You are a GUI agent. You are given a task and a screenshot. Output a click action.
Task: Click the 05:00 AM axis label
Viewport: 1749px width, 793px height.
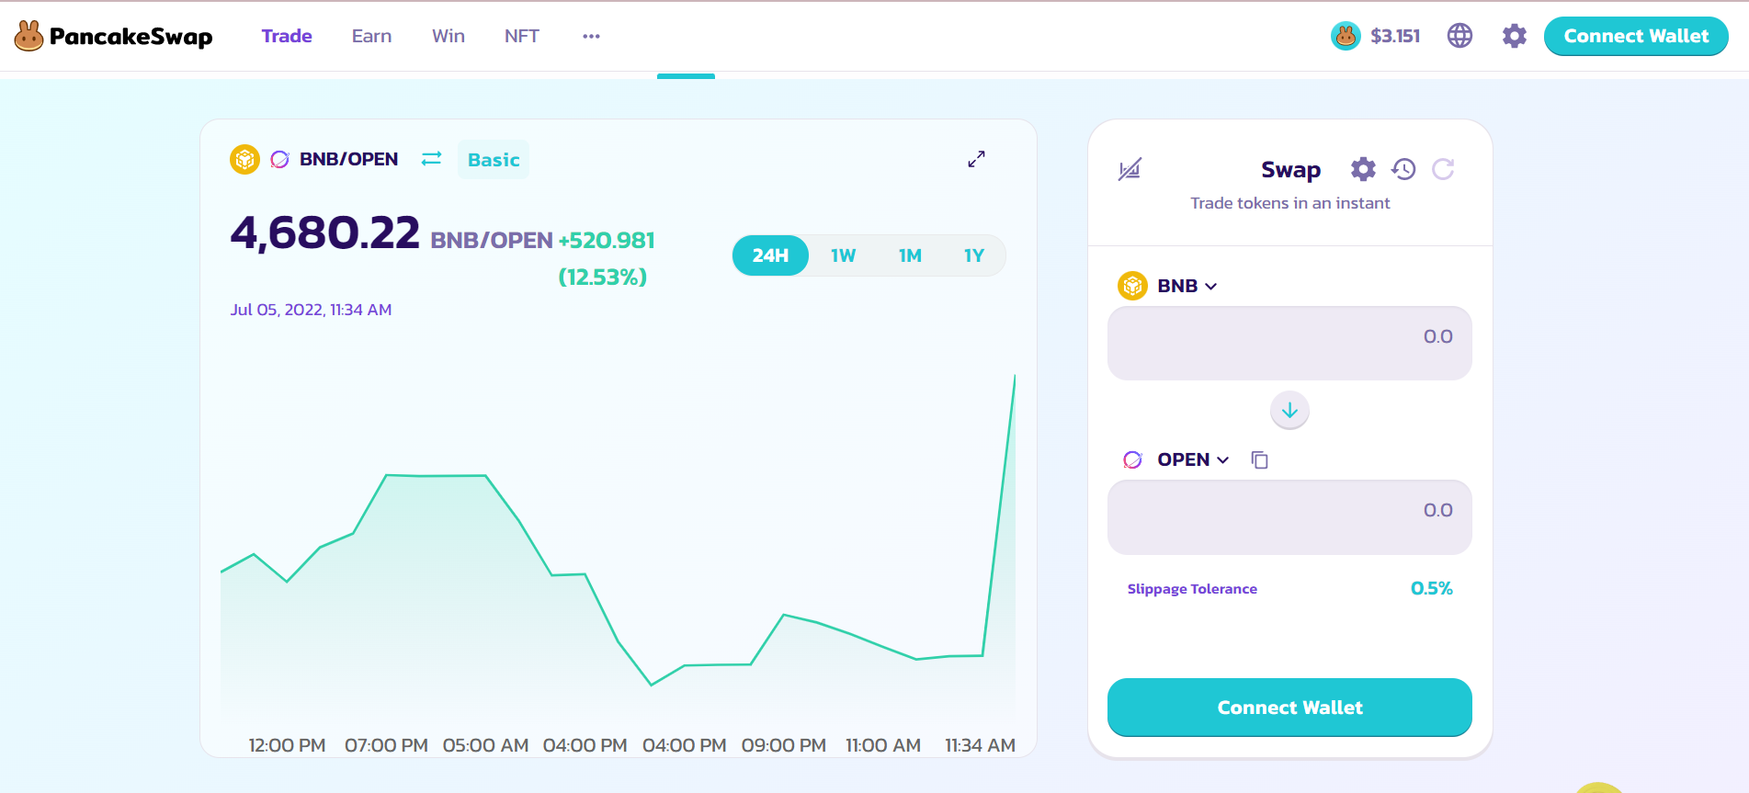tap(485, 745)
